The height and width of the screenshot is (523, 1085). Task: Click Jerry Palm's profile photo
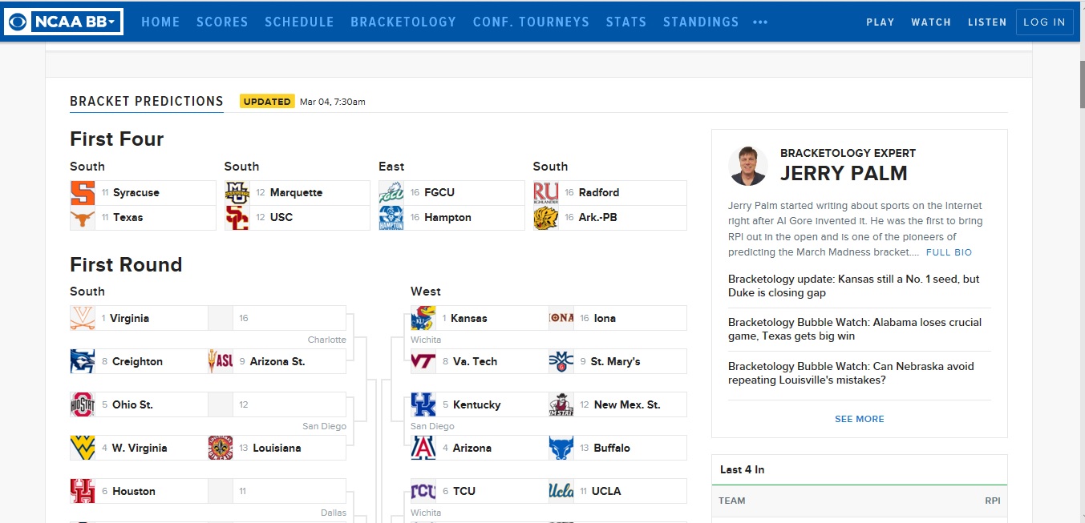747,166
